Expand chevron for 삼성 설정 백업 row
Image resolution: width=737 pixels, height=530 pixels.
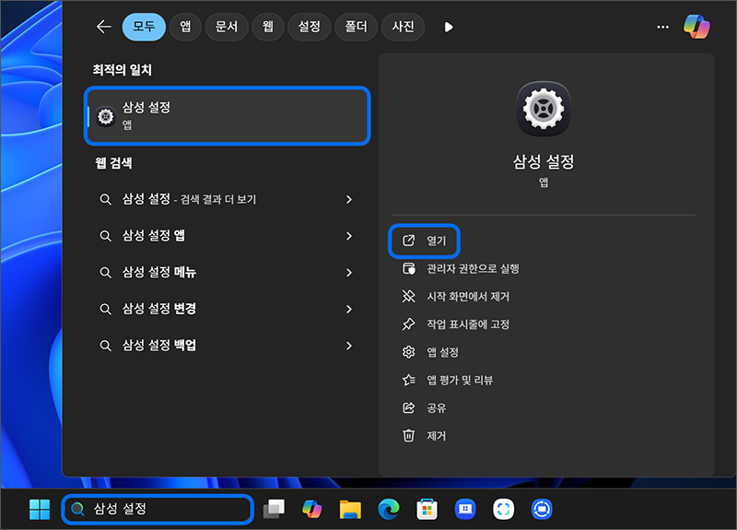(349, 346)
